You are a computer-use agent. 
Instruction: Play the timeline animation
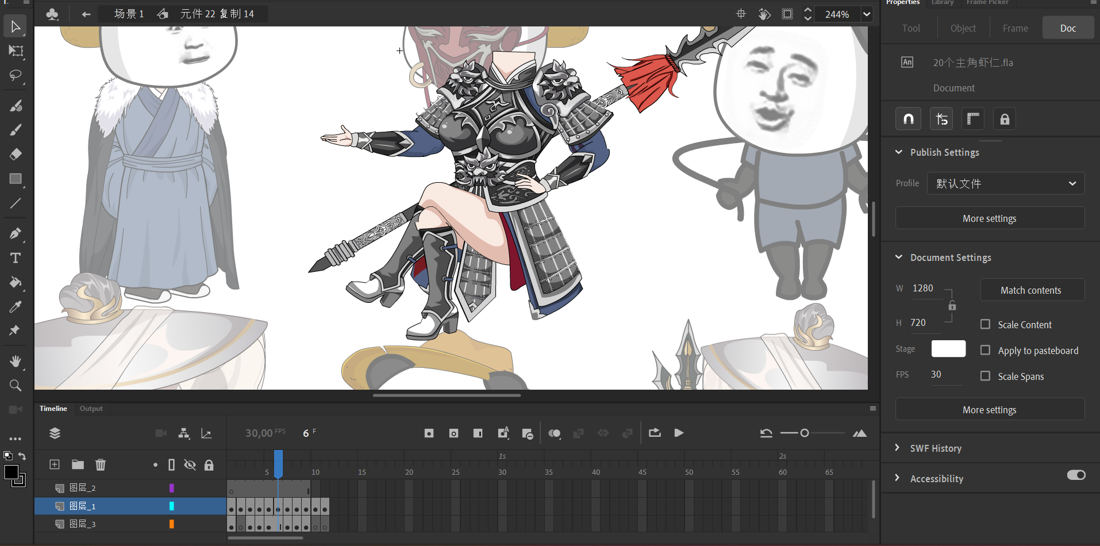[679, 433]
